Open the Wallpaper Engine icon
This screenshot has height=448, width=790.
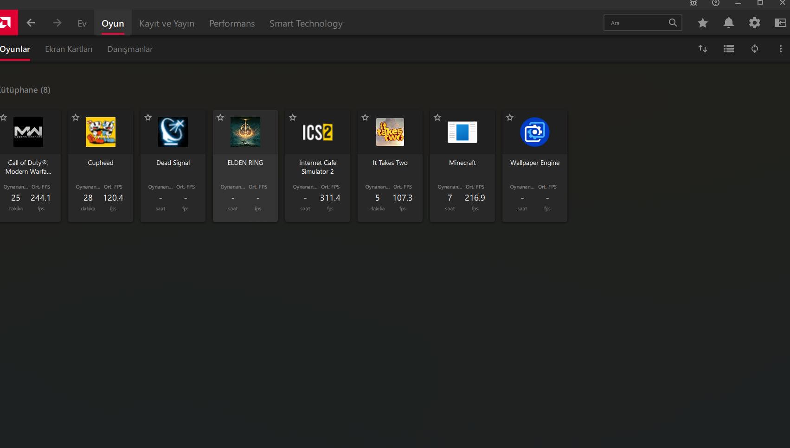[x=535, y=132]
